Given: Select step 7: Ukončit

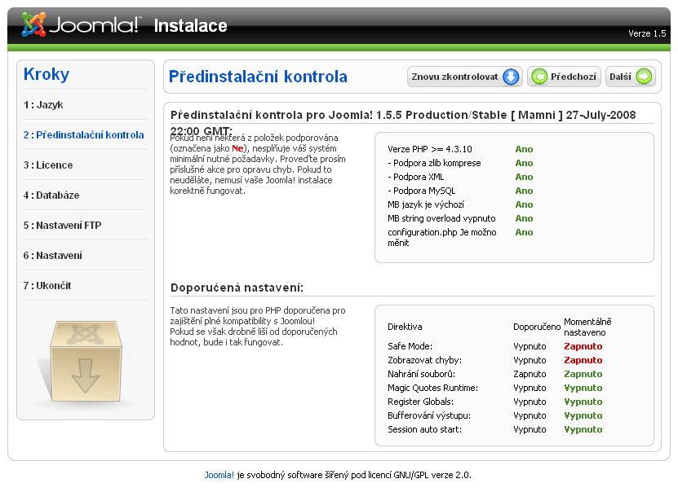Looking at the screenshot, I should coord(47,286).
